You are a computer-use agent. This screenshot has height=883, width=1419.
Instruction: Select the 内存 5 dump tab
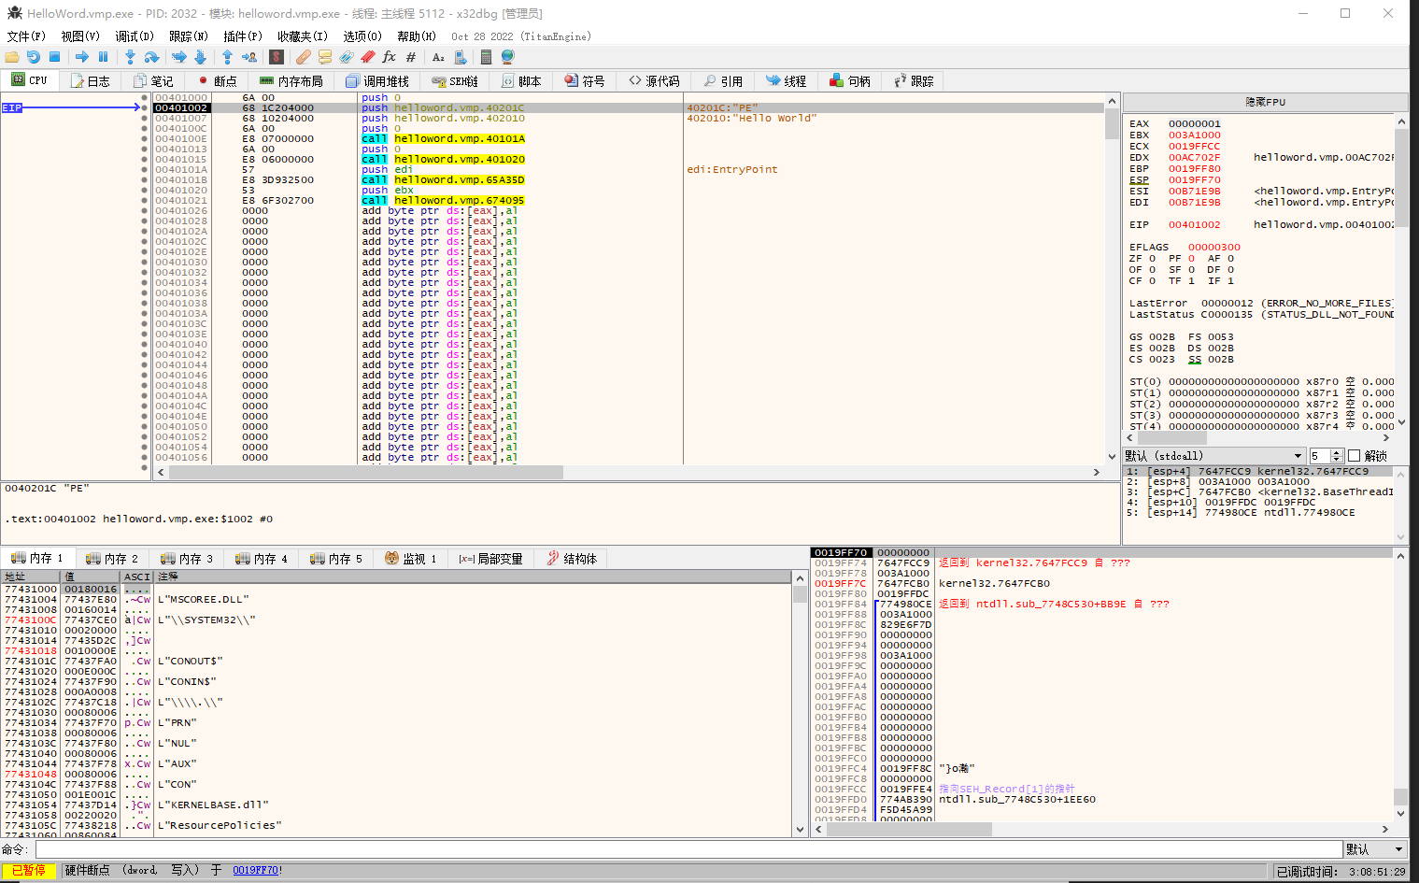tap(336, 559)
